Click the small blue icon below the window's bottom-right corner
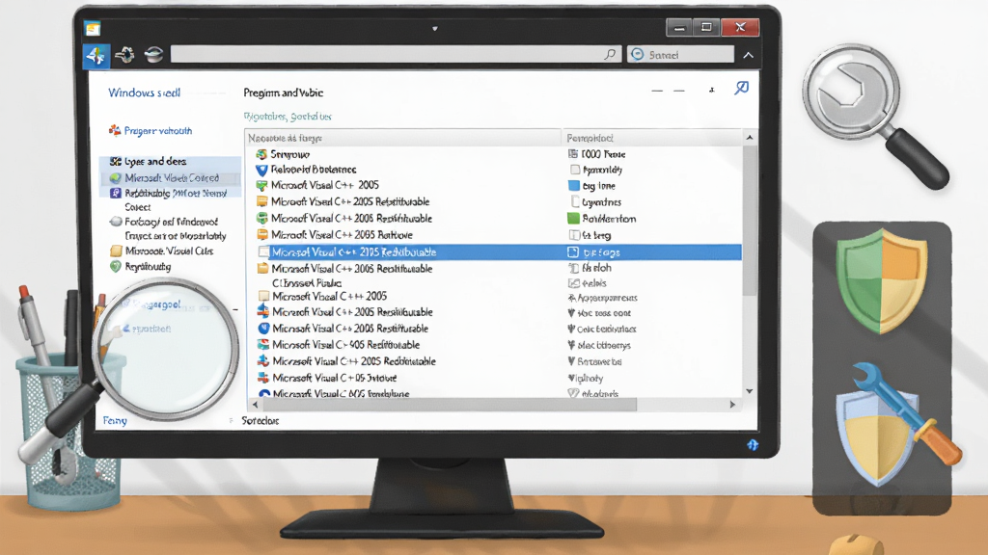 (753, 445)
